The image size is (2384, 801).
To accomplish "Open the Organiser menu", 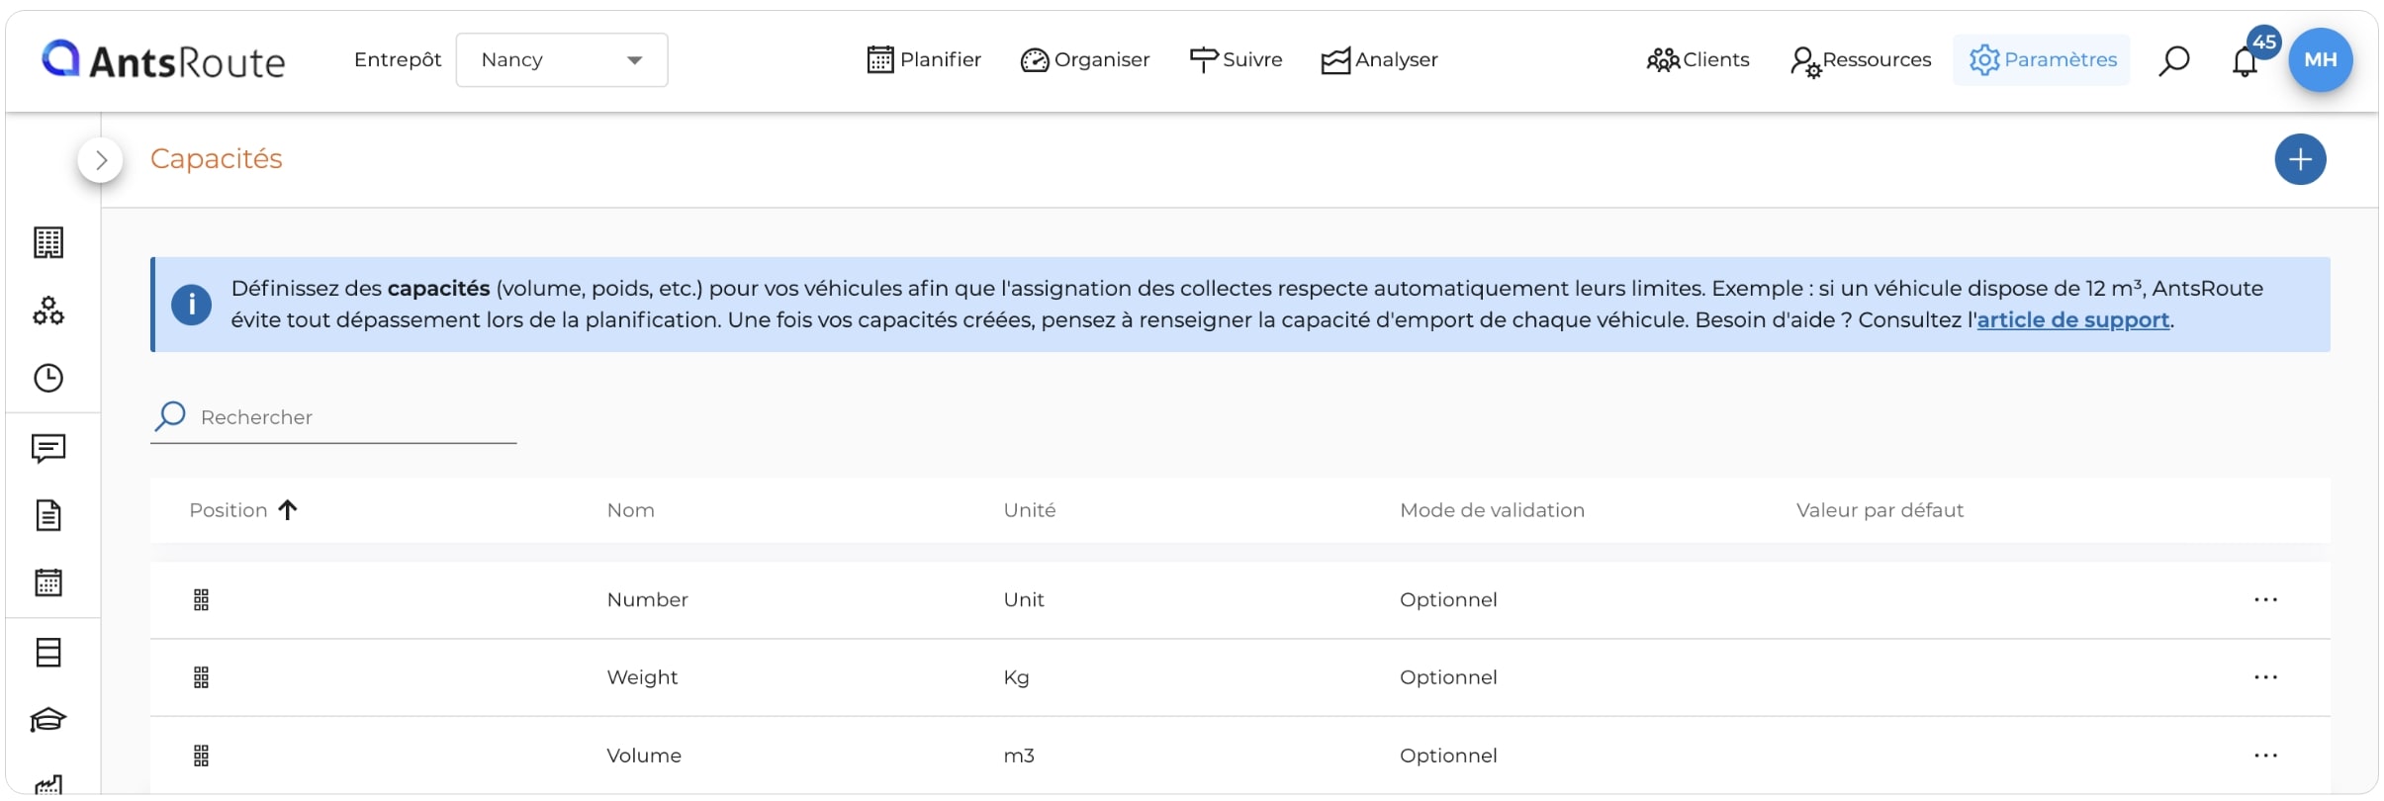I will [1085, 60].
